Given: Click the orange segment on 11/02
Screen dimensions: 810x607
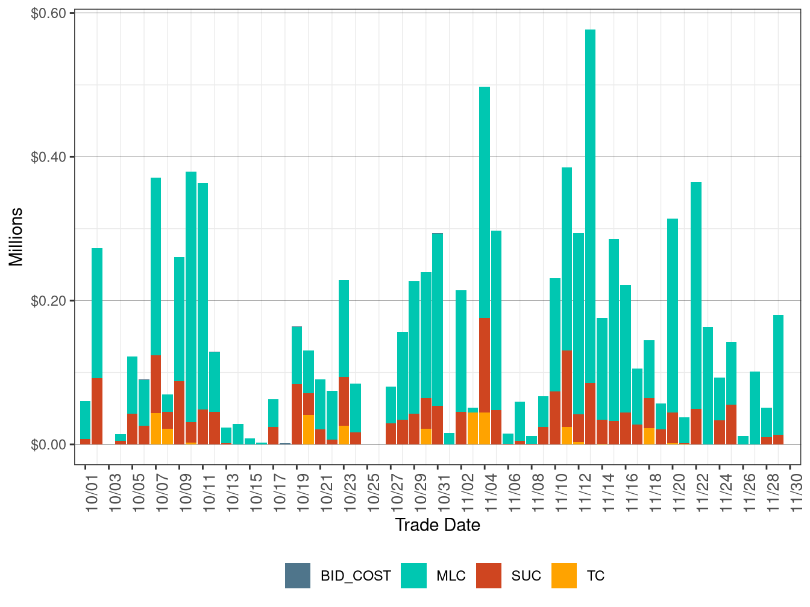Looking at the screenshot, I should click(x=474, y=428).
